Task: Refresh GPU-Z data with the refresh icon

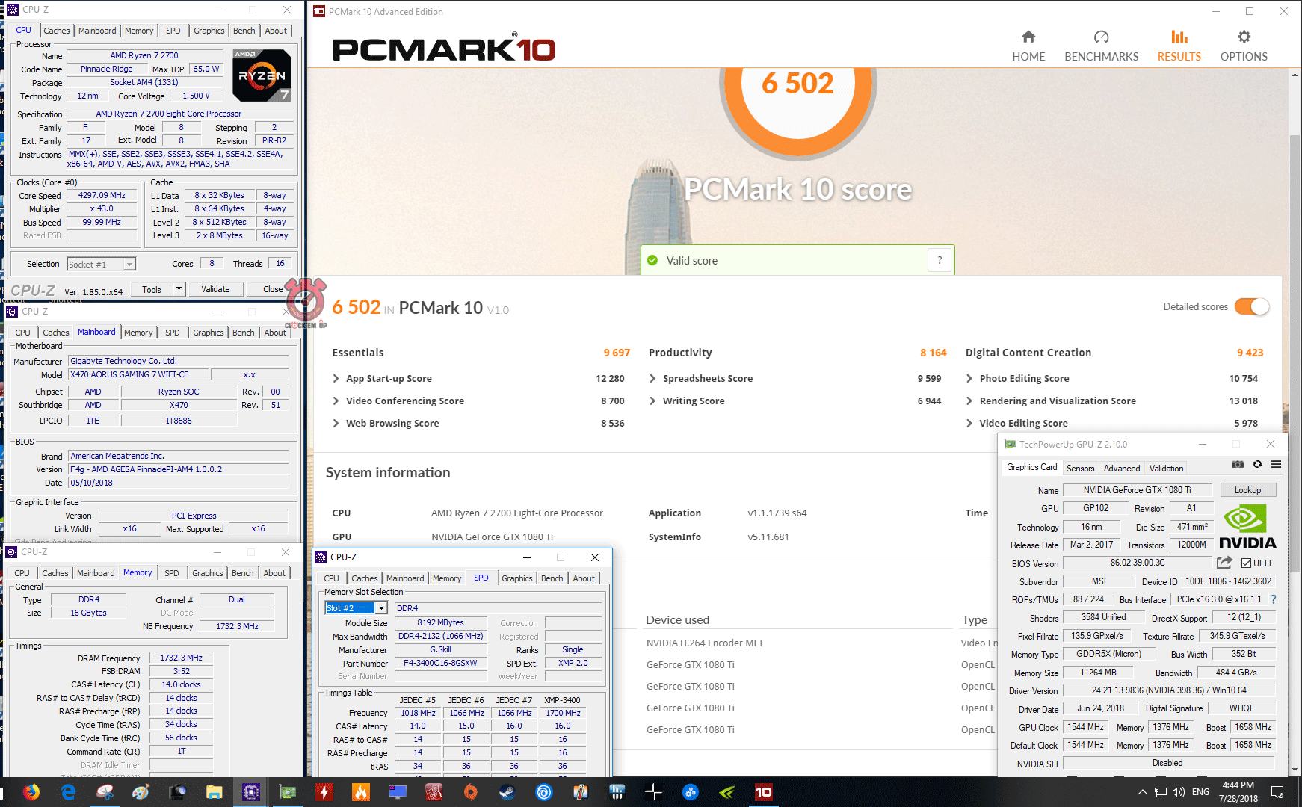Action: click(1257, 465)
